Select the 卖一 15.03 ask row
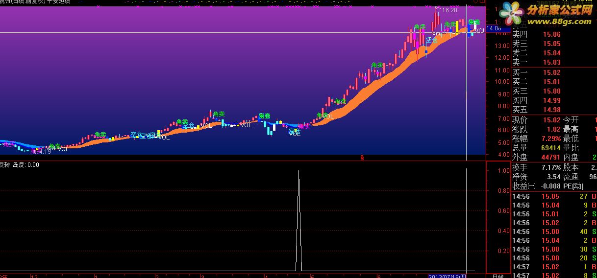This screenshot has width=597, height=278. click(x=554, y=62)
